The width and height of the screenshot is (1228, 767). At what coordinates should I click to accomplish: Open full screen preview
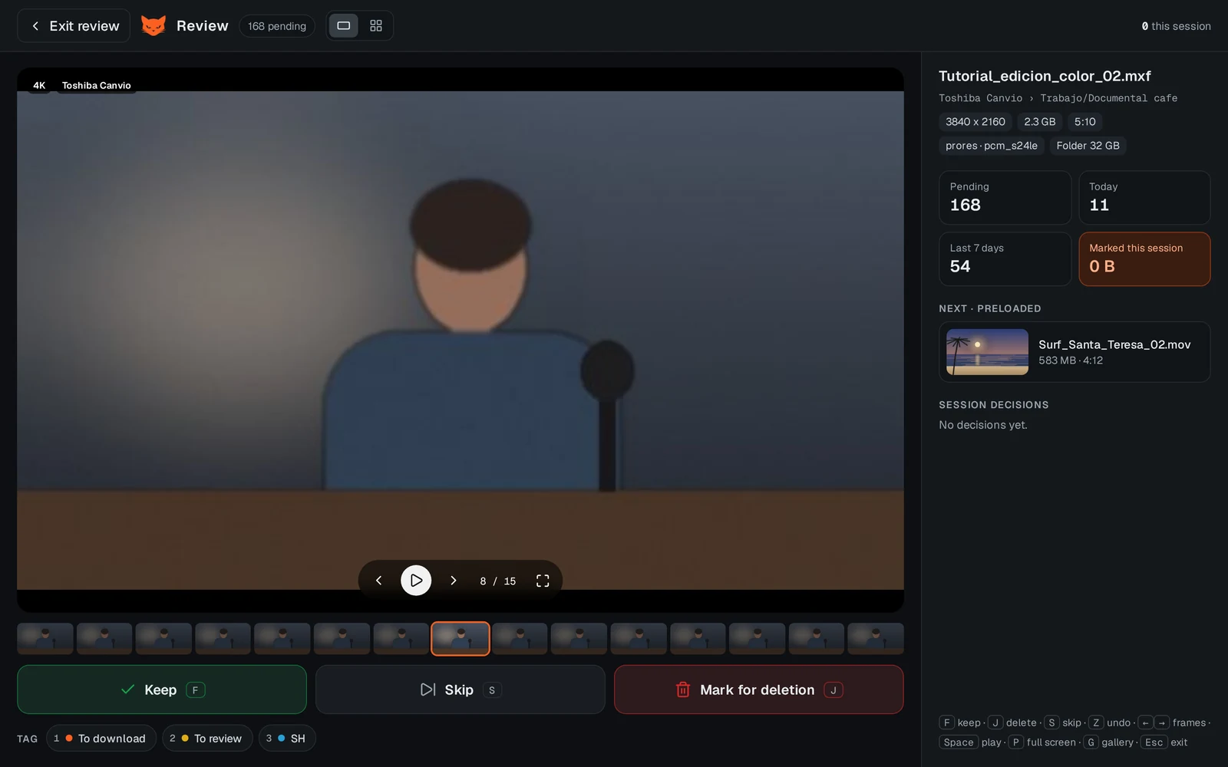coord(543,581)
